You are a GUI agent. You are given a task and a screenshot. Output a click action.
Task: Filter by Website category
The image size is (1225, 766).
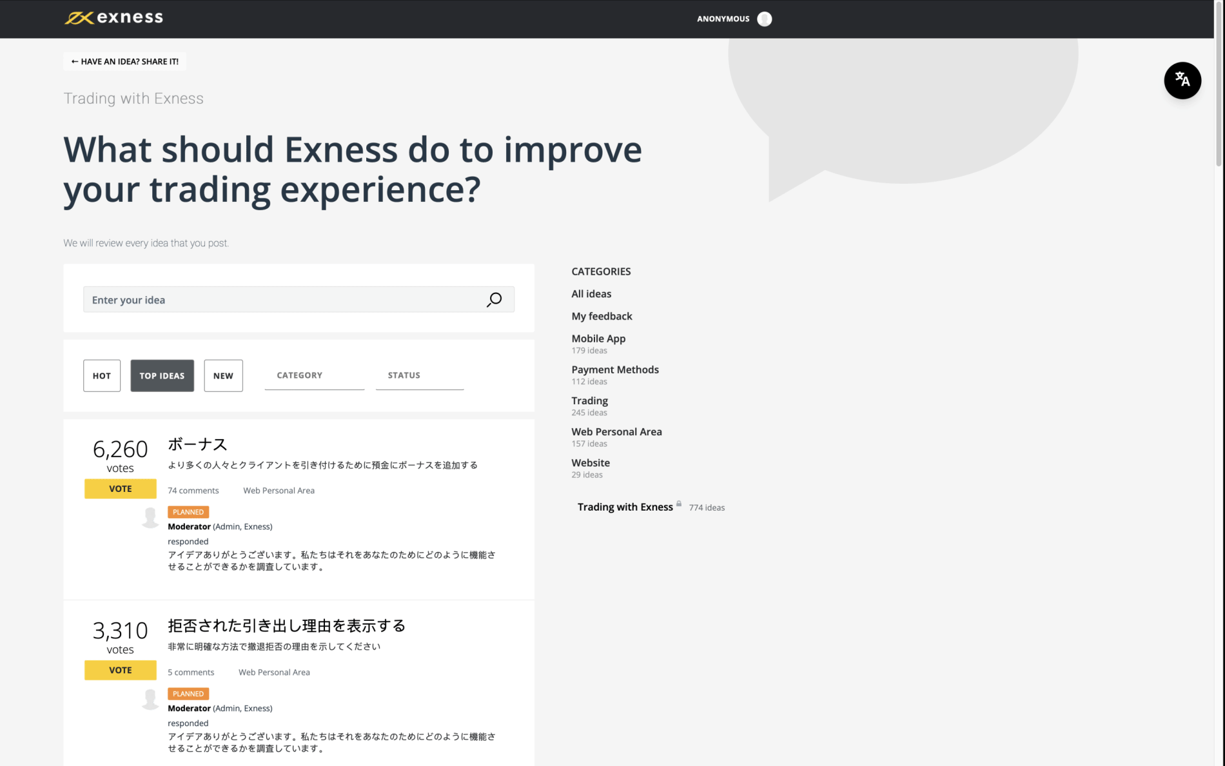pyautogui.click(x=591, y=463)
